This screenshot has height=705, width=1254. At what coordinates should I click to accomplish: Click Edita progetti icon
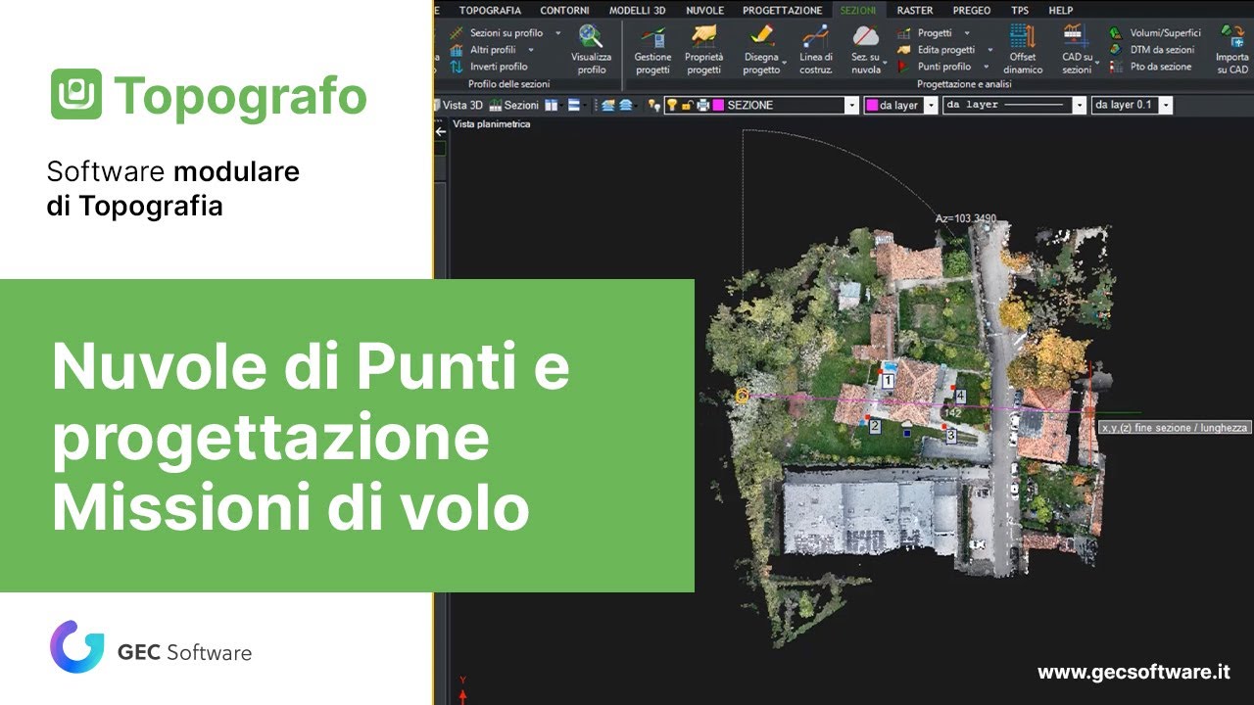click(903, 50)
